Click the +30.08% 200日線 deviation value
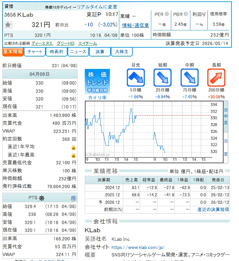The image size is (239, 261). 216,97
